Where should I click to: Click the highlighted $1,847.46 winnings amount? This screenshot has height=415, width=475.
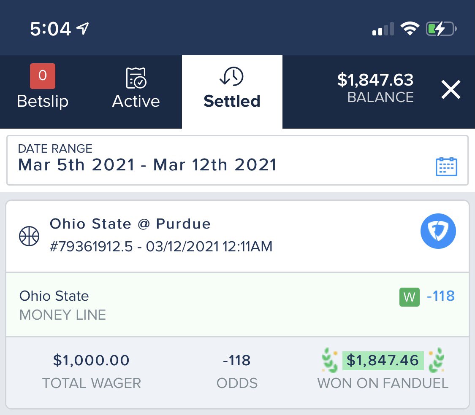[x=383, y=361]
